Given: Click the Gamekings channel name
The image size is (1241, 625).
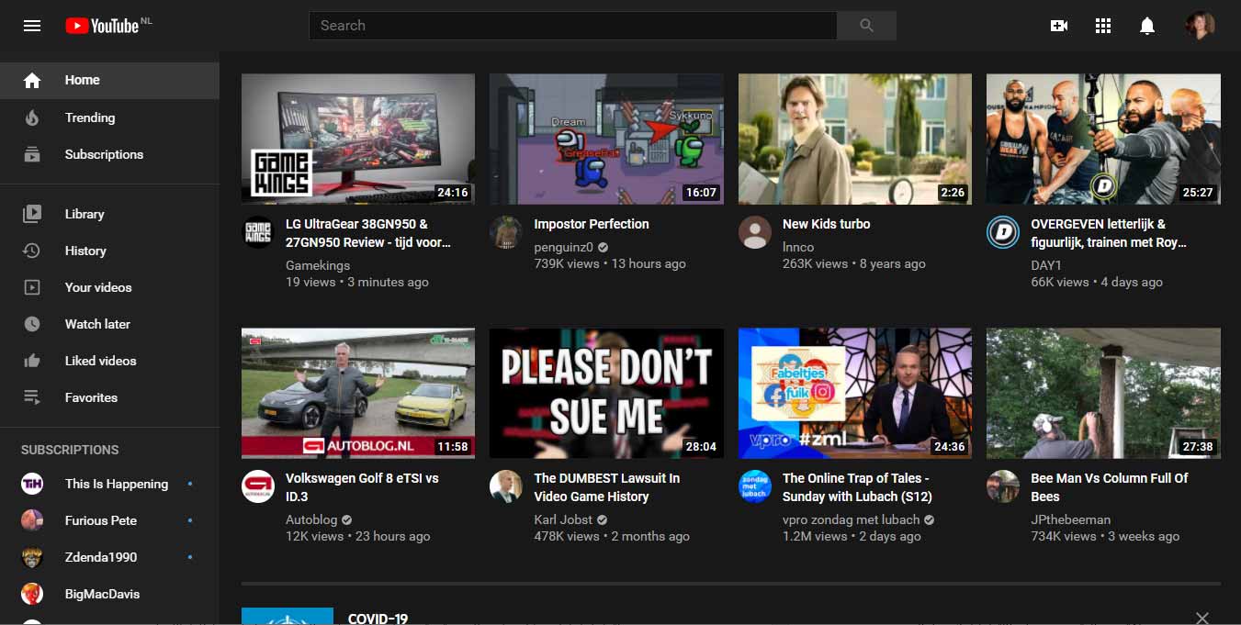Looking at the screenshot, I should click(x=318, y=265).
